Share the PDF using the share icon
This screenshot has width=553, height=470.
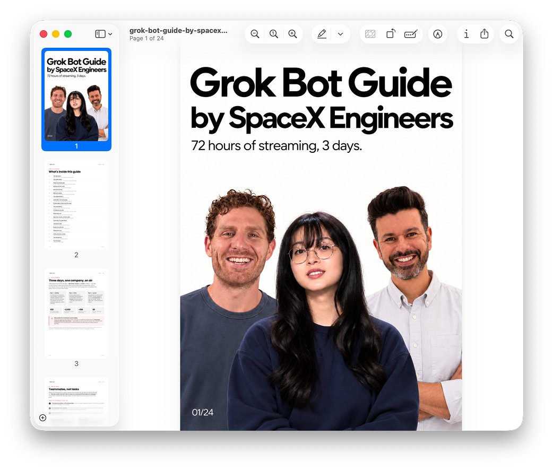[485, 33]
